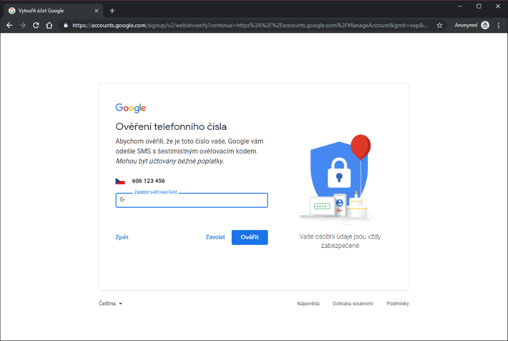Open a new tab with plus button

coord(112,11)
